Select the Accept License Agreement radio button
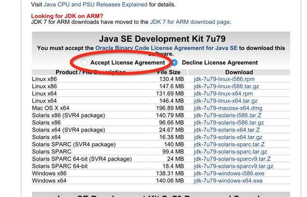This screenshot has height=197, width=307. click(x=84, y=62)
